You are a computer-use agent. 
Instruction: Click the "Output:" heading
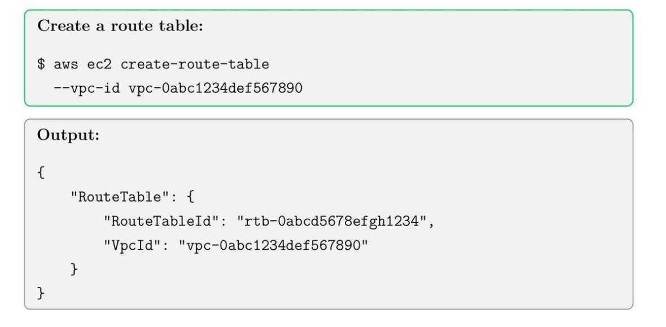pos(68,137)
